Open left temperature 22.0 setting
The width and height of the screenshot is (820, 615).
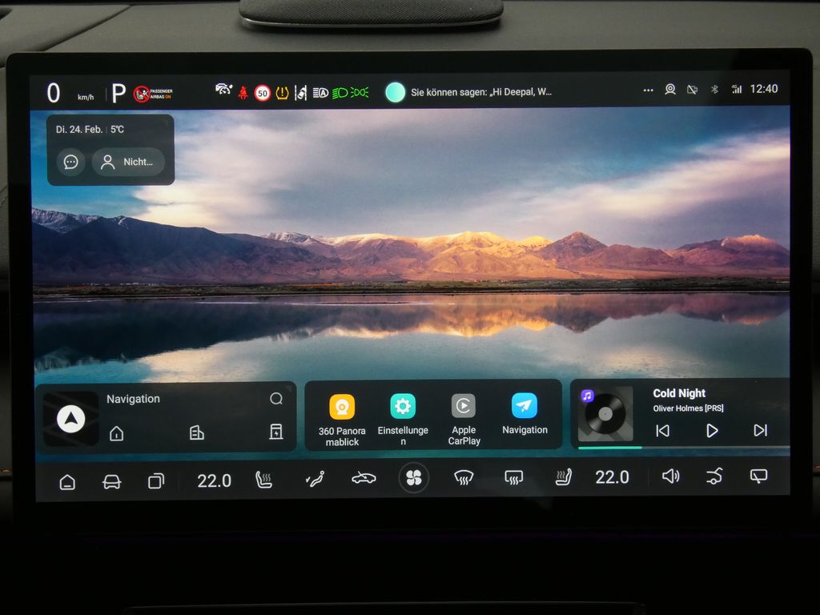pos(214,480)
